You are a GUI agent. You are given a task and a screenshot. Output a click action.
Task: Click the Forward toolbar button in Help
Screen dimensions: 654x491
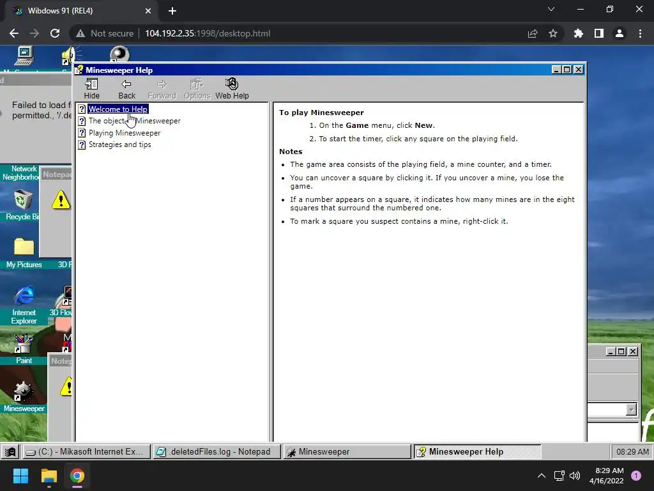[x=162, y=89]
